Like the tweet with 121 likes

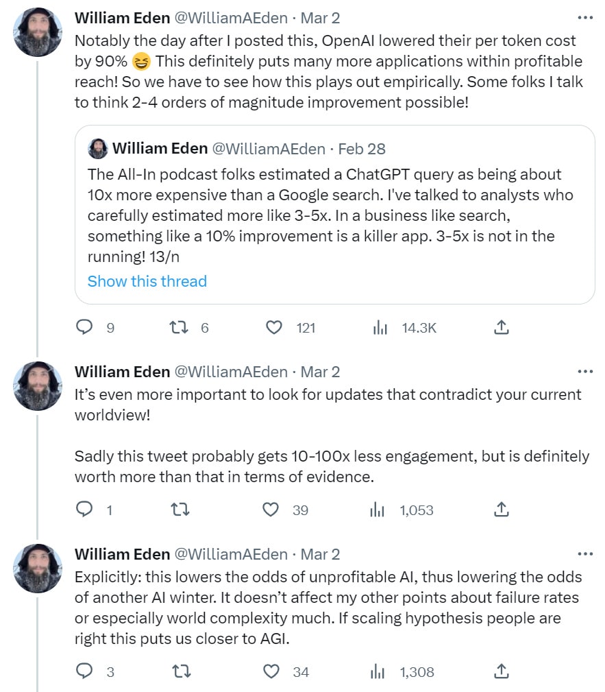click(x=274, y=328)
